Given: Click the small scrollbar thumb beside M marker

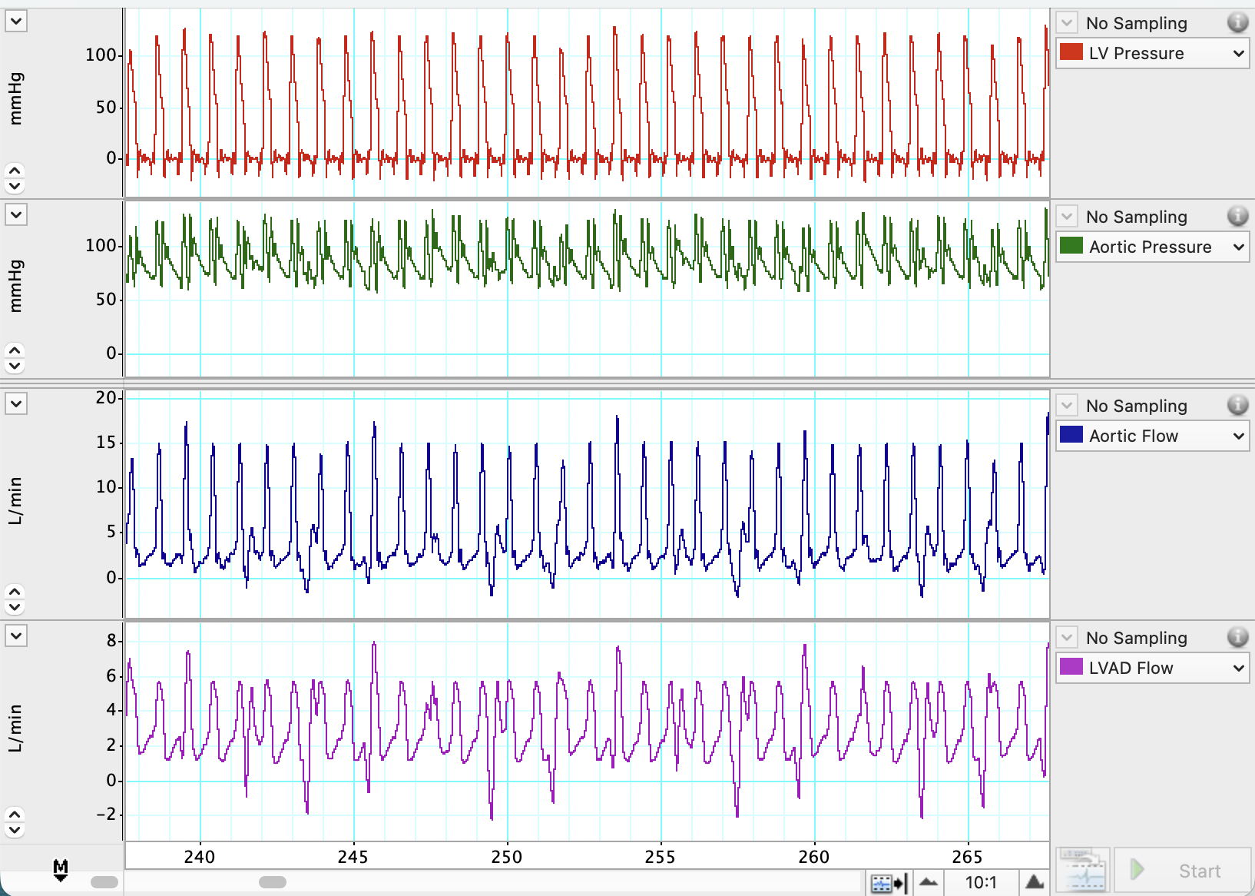Looking at the screenshot, I should [x=104, y=882].
